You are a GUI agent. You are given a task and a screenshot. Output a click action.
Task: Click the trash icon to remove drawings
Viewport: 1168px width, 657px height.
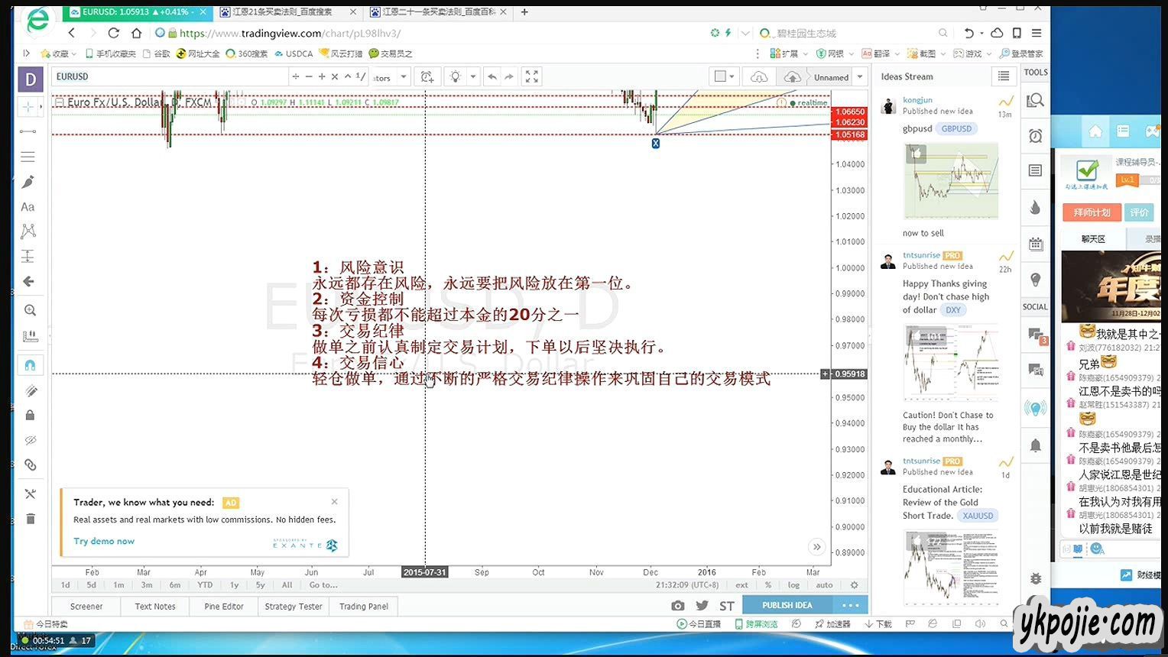click(30, 519)
